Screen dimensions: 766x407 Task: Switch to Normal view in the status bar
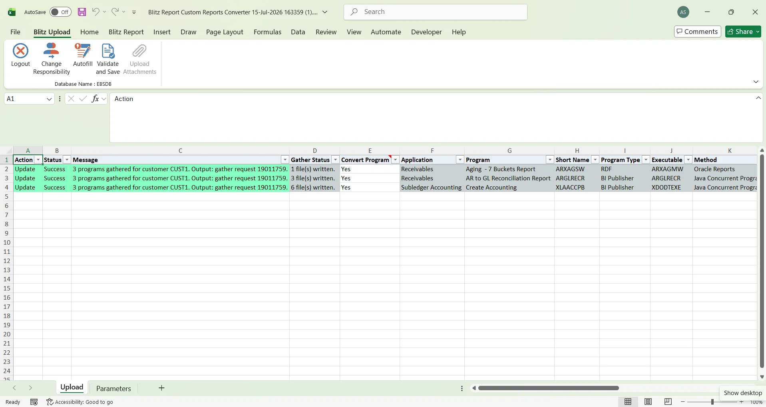click(628, 402)
